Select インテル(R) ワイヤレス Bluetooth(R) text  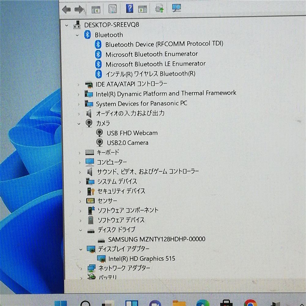pyautogui.click(x=151, y=74)
